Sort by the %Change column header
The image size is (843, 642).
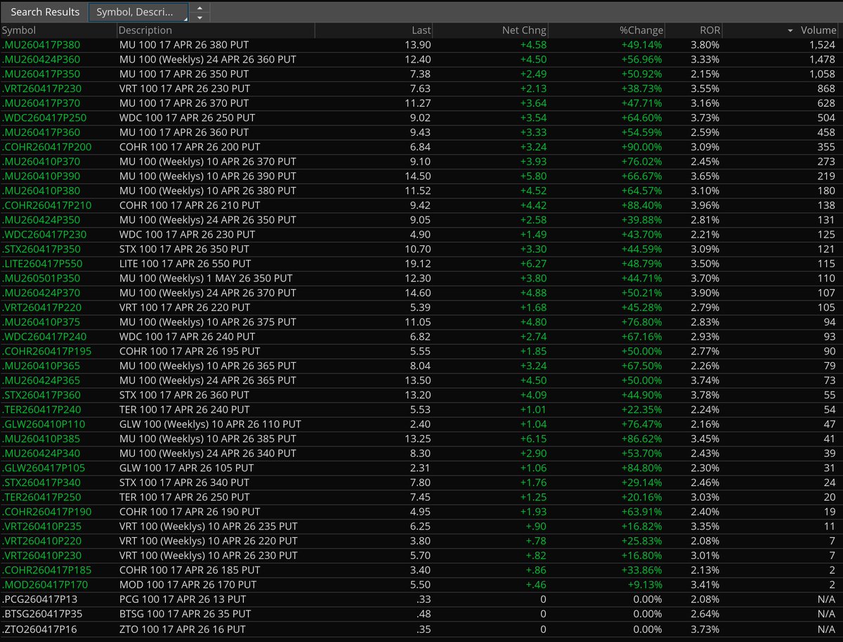click(606, 30)
